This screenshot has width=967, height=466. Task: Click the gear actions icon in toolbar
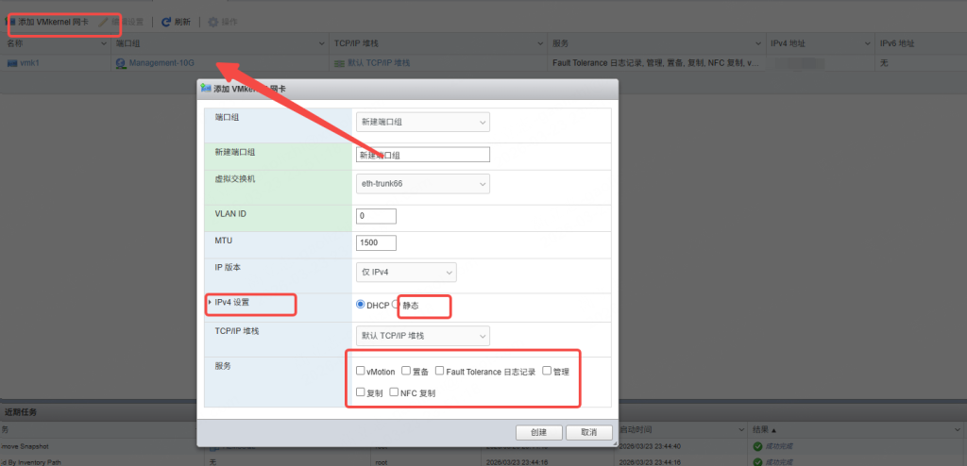(212, 22)
